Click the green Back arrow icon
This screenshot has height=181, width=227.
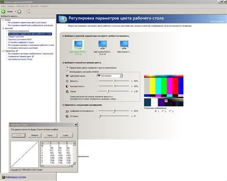3,11
